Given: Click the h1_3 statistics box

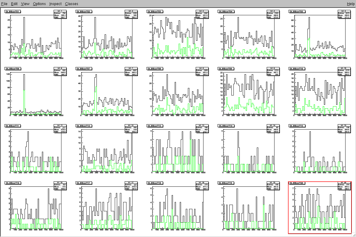Looking at the screenshot, I should tap(202, 14).
